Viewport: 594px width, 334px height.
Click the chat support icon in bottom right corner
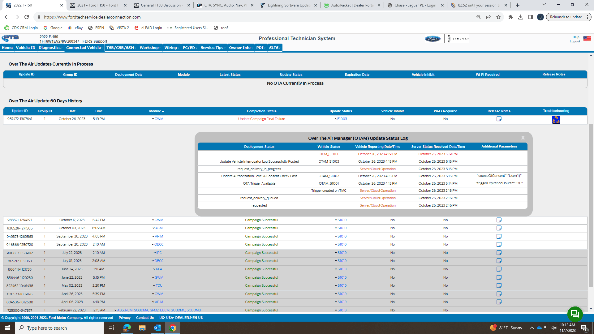[575, 314]
